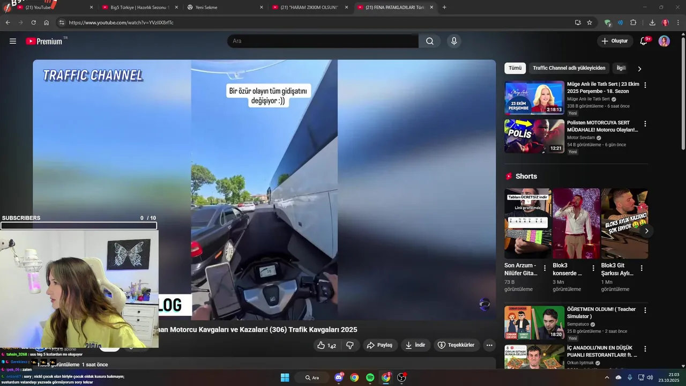Open Windows Start menu
Viewport: 686px width, 386px height.
tap(285, 377)
